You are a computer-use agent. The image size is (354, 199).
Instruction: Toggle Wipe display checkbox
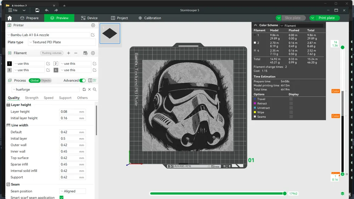tap(291, 112)
